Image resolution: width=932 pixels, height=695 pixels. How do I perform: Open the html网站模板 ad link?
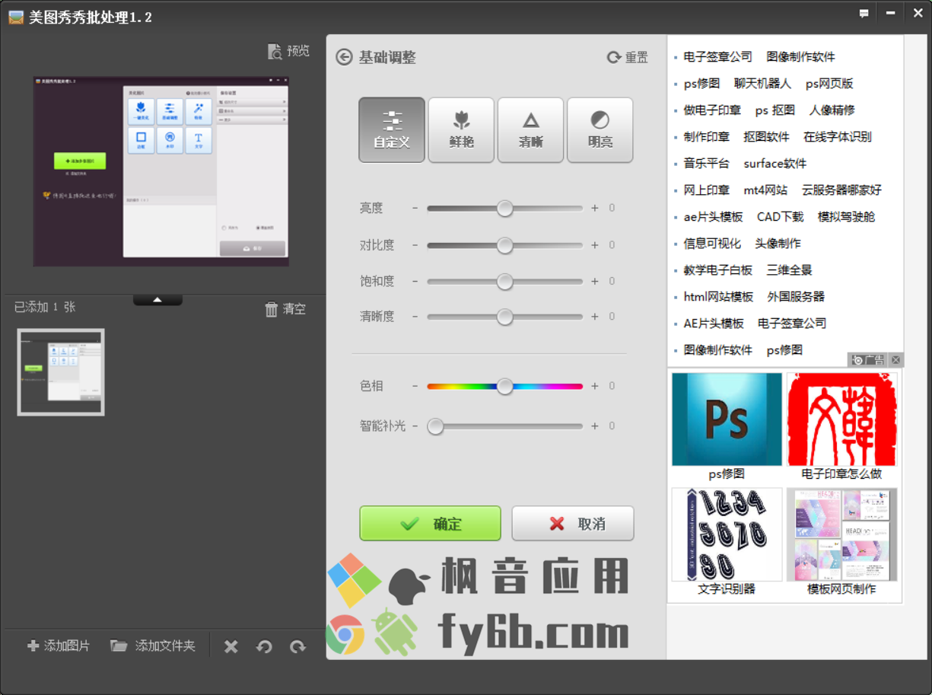pyautogui.click(x=718, y=297)
